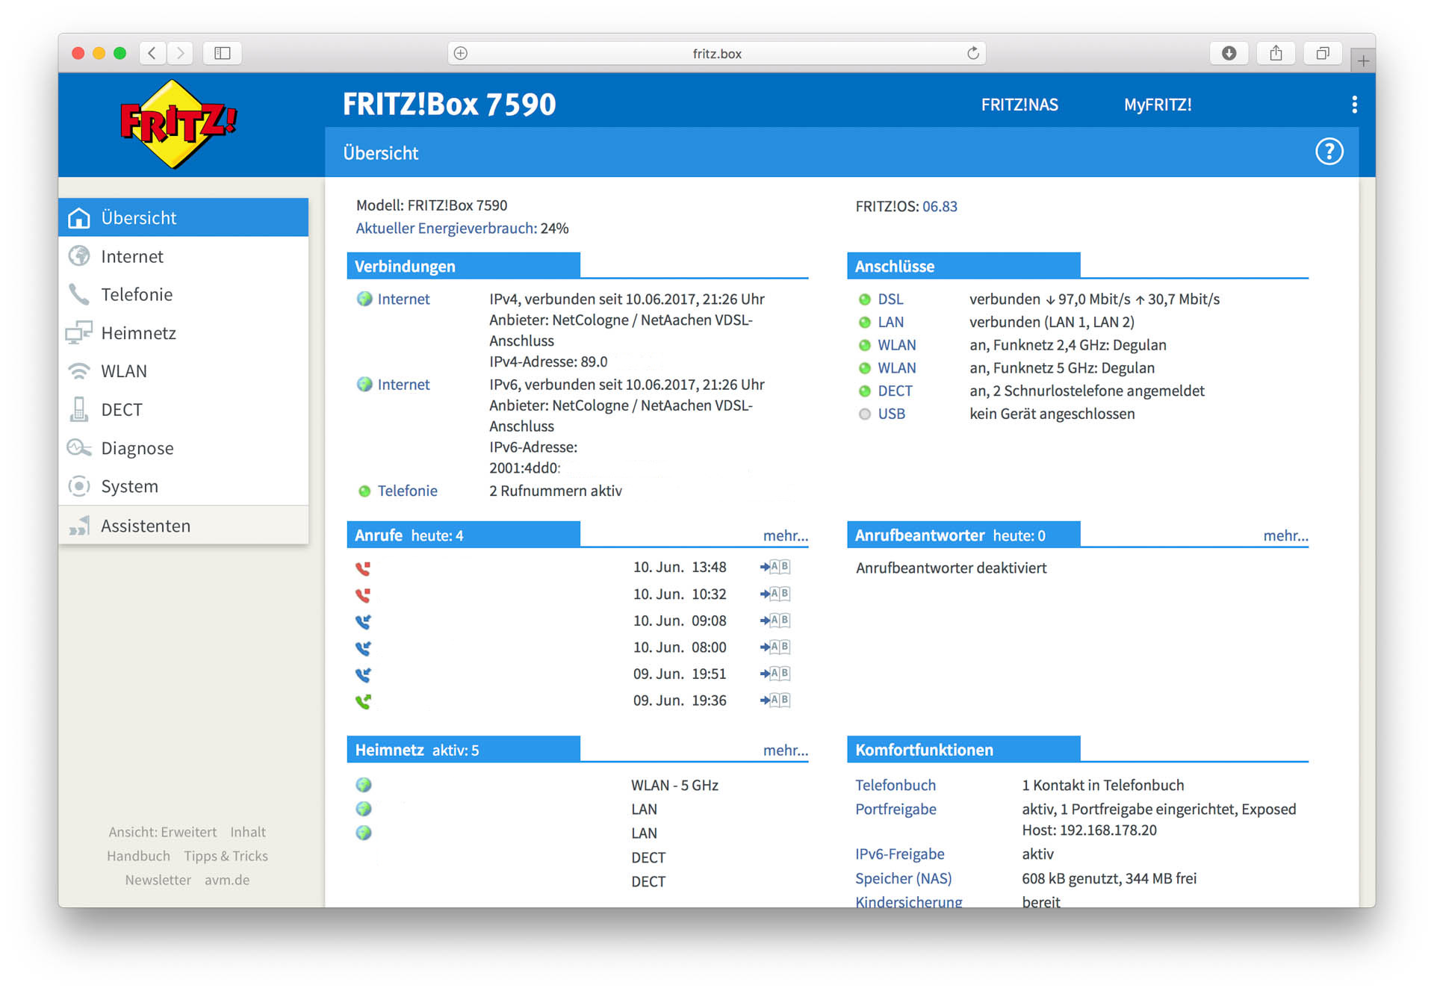Save the 10. Jun. 13:48 caller to phonebook
The image size is (1434, 991).
click(775, 567)
